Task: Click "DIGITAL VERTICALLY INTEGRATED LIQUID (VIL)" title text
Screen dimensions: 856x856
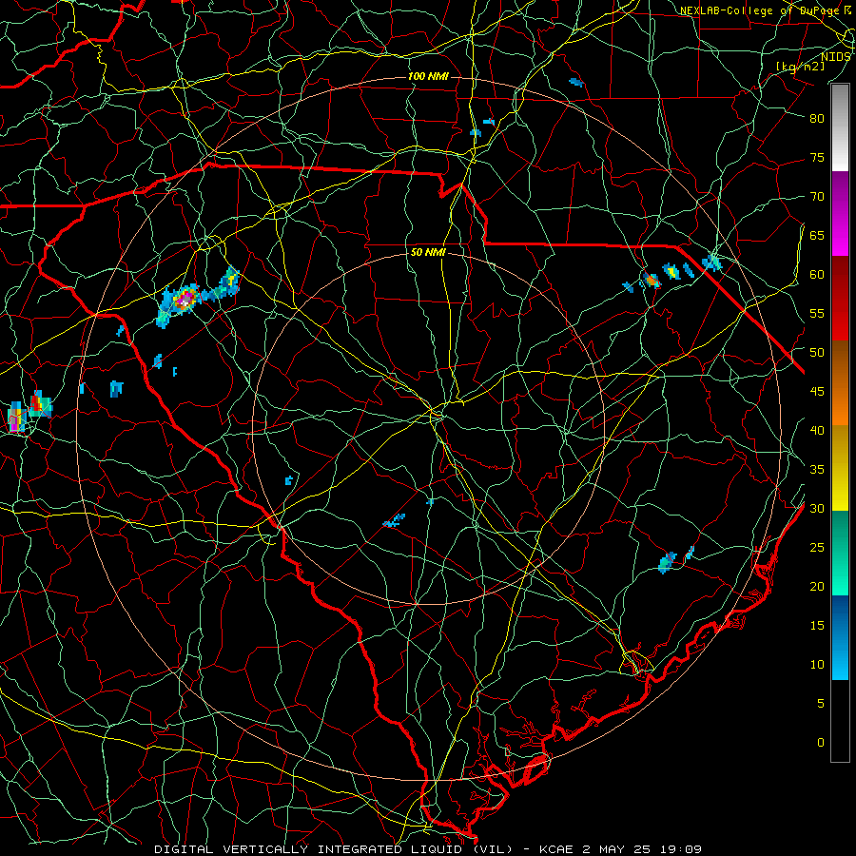Action: [334, 849]
